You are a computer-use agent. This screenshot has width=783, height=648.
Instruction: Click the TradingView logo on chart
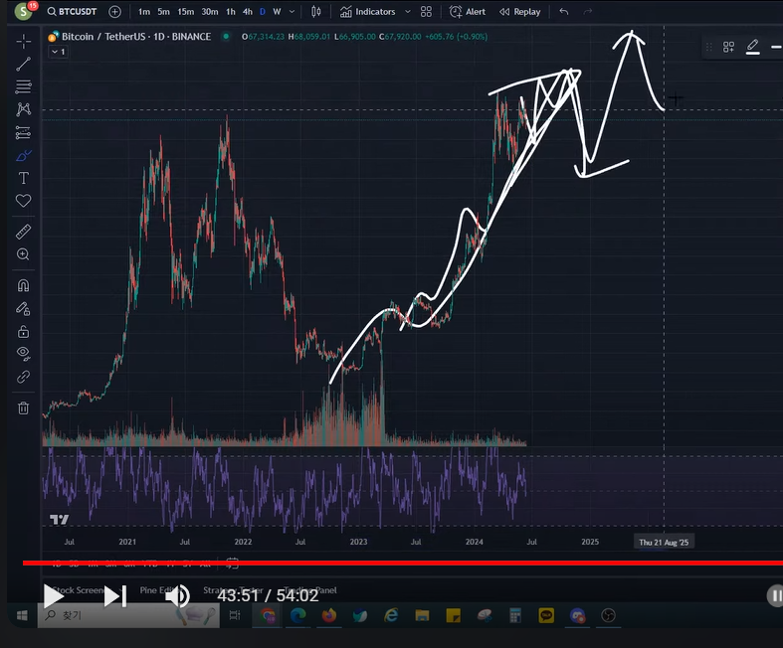(x=59, y=520)
